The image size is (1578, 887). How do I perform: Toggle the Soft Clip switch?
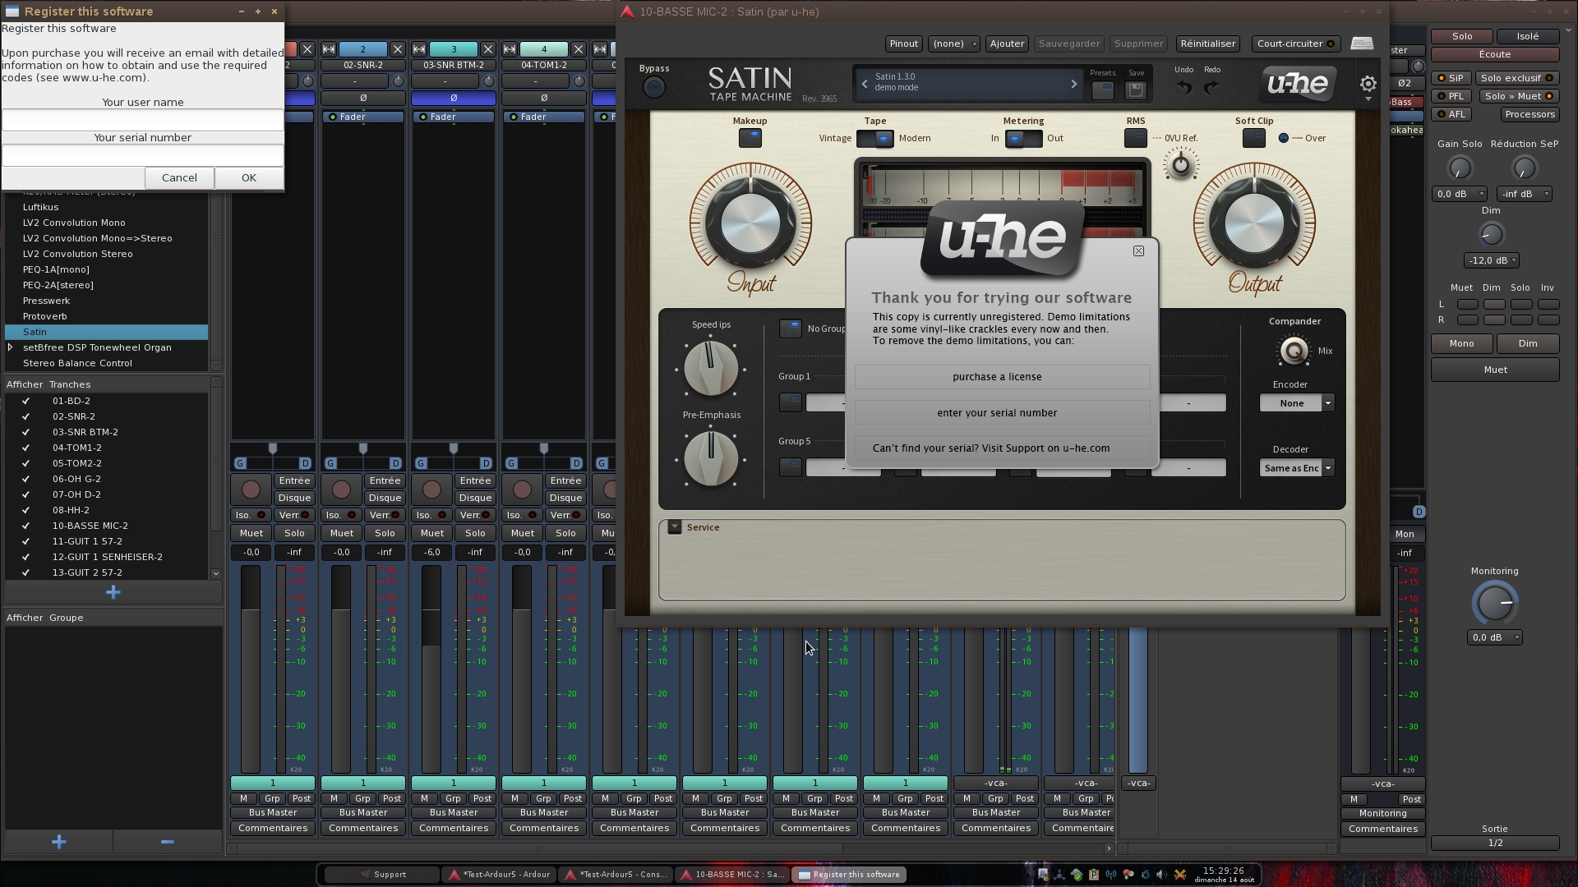pos(1253,138)
